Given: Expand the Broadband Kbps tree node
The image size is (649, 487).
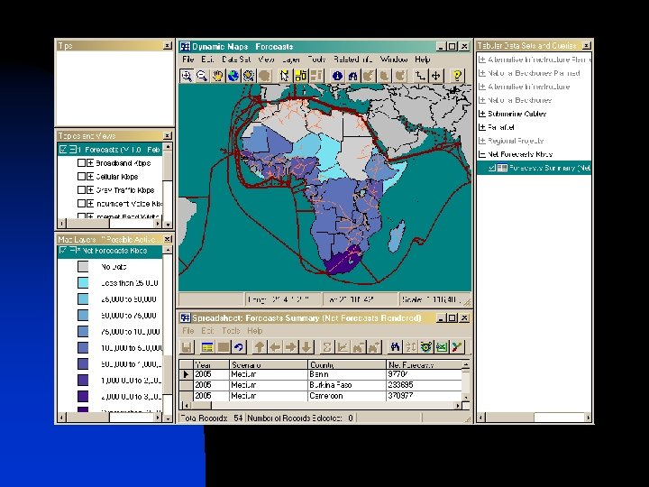Looking at the screenshot, I should pyautogui.click(x=90, y=163).
